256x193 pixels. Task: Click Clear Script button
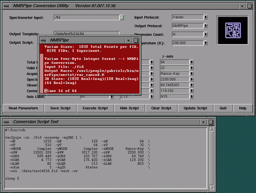(x=161, y=108)
